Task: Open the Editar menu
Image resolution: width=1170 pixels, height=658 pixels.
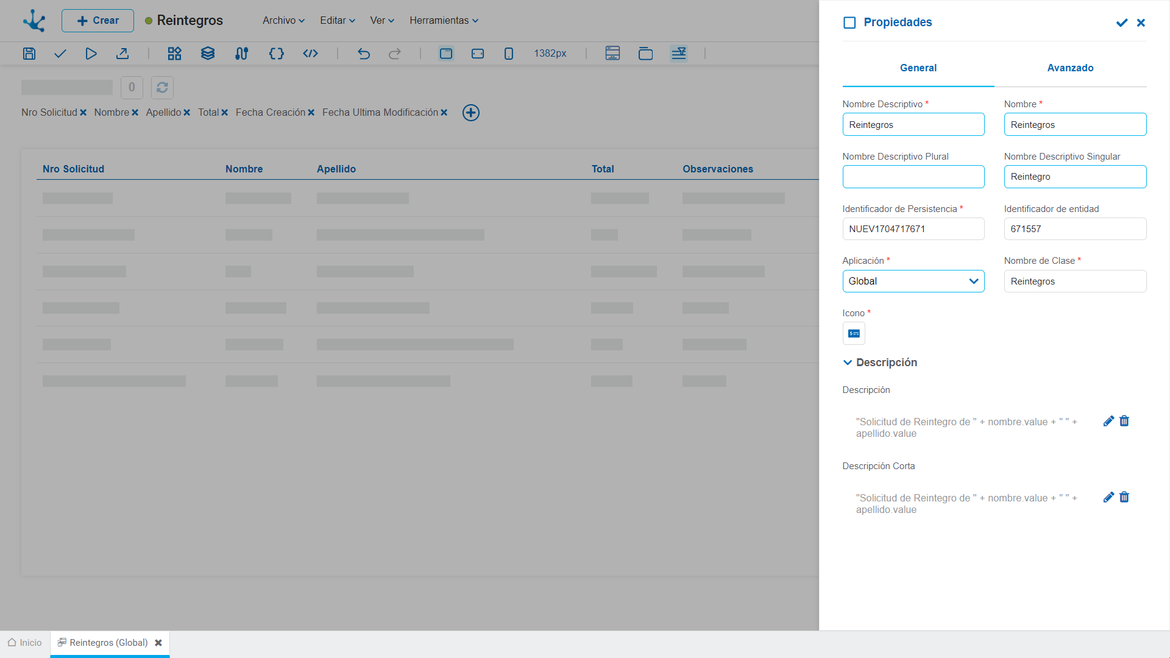Action: (338, 21)
